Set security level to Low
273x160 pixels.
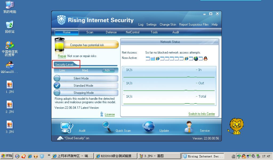click(x=62, y=70)
